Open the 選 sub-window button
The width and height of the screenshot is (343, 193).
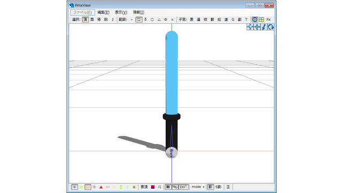(198, 19)
